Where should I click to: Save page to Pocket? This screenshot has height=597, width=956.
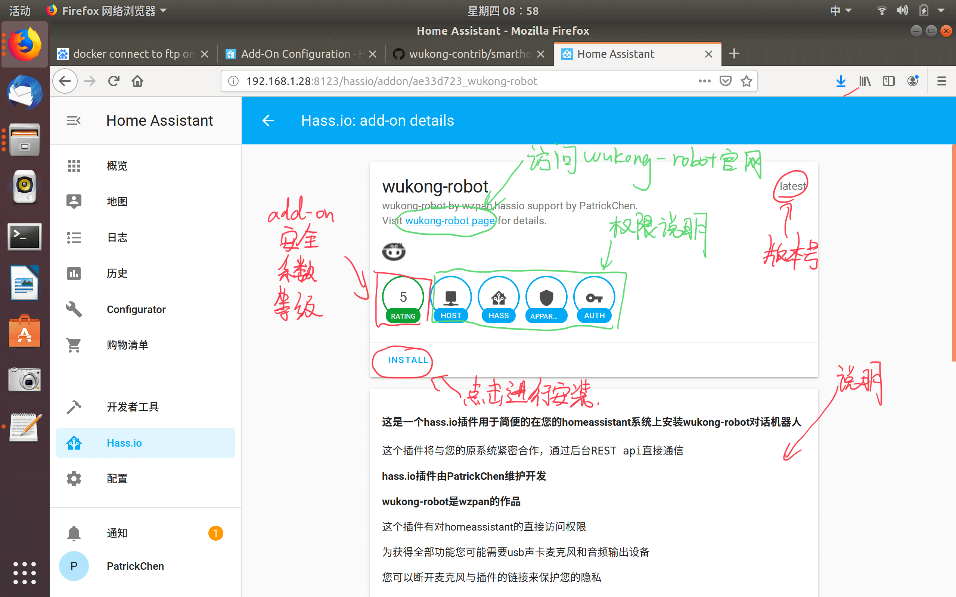(x=725, y=81)
